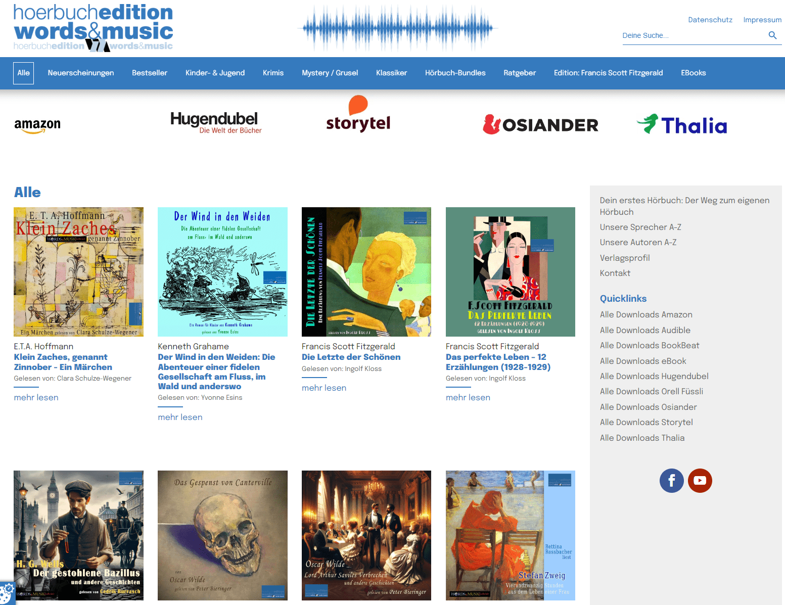
Task: Open Neuerscheinungen category
Action: tap(81, 73)
